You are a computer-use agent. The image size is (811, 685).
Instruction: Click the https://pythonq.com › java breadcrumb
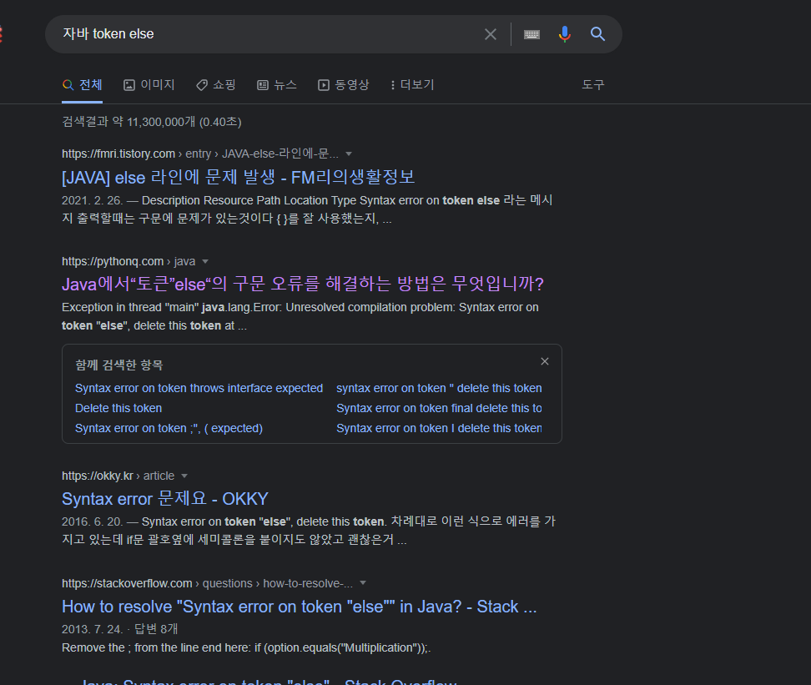(x=128, y=261)
